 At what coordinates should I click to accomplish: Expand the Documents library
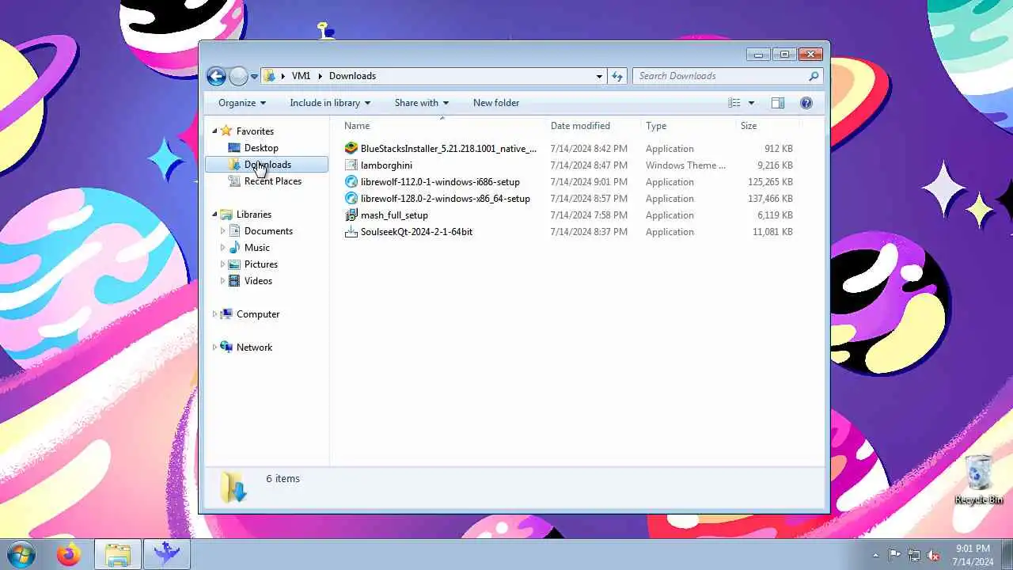click(223, 231)
